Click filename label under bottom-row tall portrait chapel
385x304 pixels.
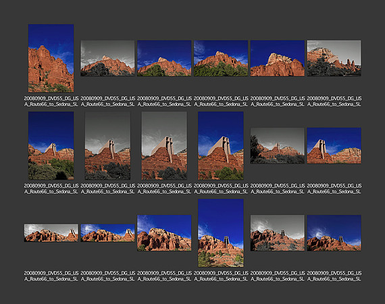coord(221,276)
